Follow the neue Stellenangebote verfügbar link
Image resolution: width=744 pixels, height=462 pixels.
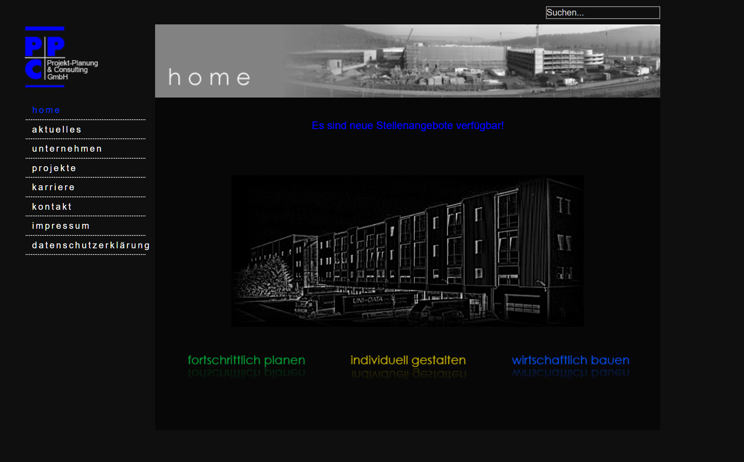(408, 125)
